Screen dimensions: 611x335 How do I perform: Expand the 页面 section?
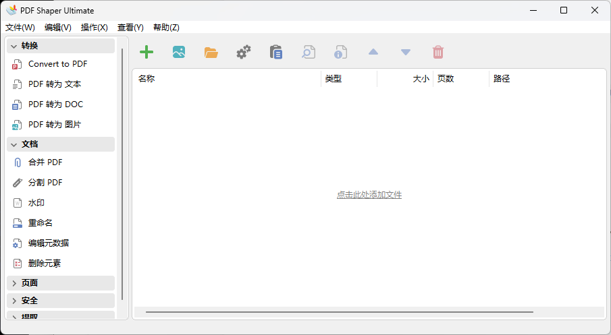61,283
